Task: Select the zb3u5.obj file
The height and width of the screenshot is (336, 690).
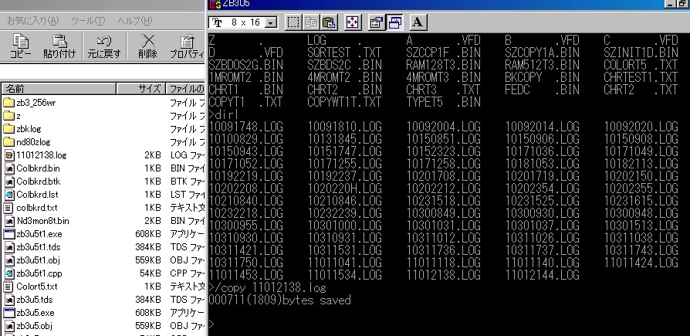Action: pos(28,326)
